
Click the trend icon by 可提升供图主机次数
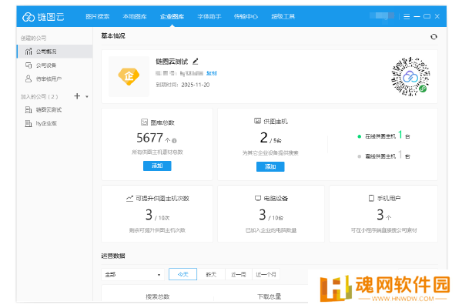point(129,199)
